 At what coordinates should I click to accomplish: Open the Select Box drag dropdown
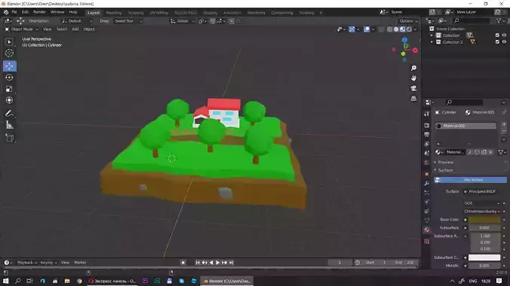pyautogui.click(x=128, y=21)
